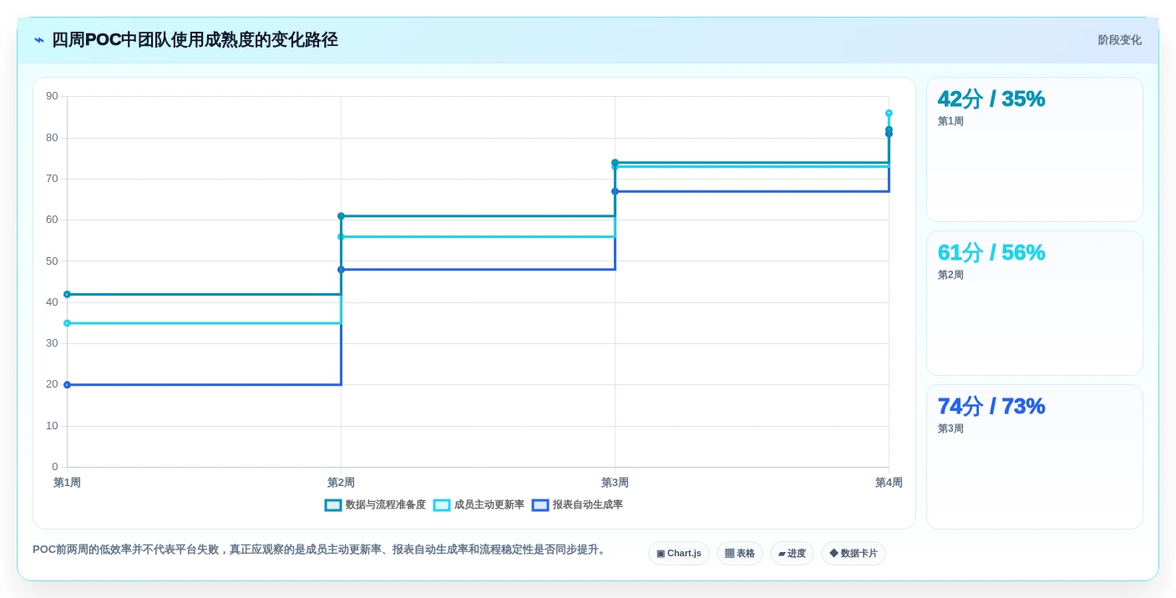Viewport: 1176px width, 598px height.
Task: Click the week 1 data point at 20
Action: 67,385
